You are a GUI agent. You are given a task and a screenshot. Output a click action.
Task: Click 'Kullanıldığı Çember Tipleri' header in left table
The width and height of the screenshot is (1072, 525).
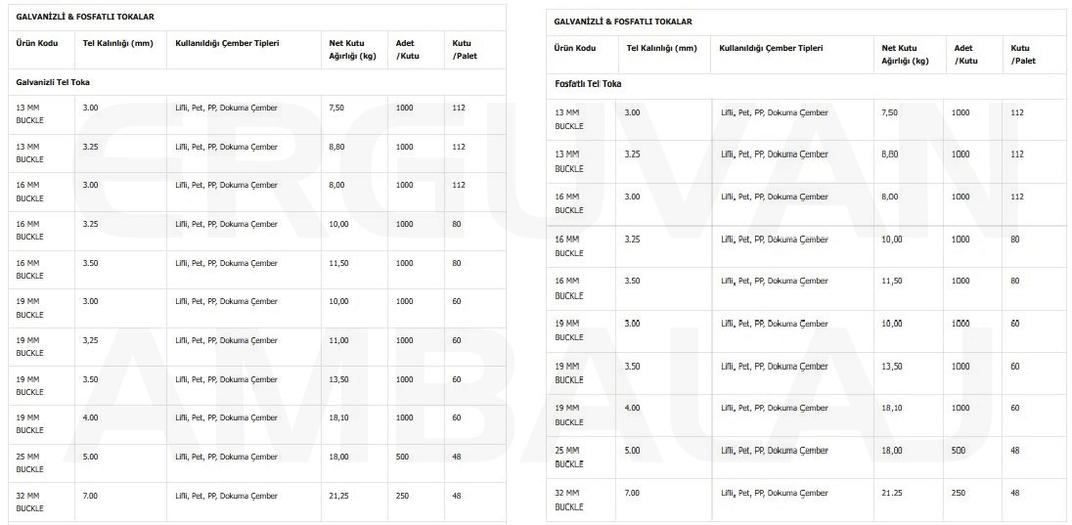coord(227,44)
